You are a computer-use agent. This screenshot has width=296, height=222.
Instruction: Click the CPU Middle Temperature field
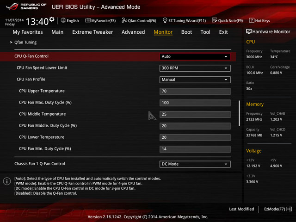tap(195, 114)
